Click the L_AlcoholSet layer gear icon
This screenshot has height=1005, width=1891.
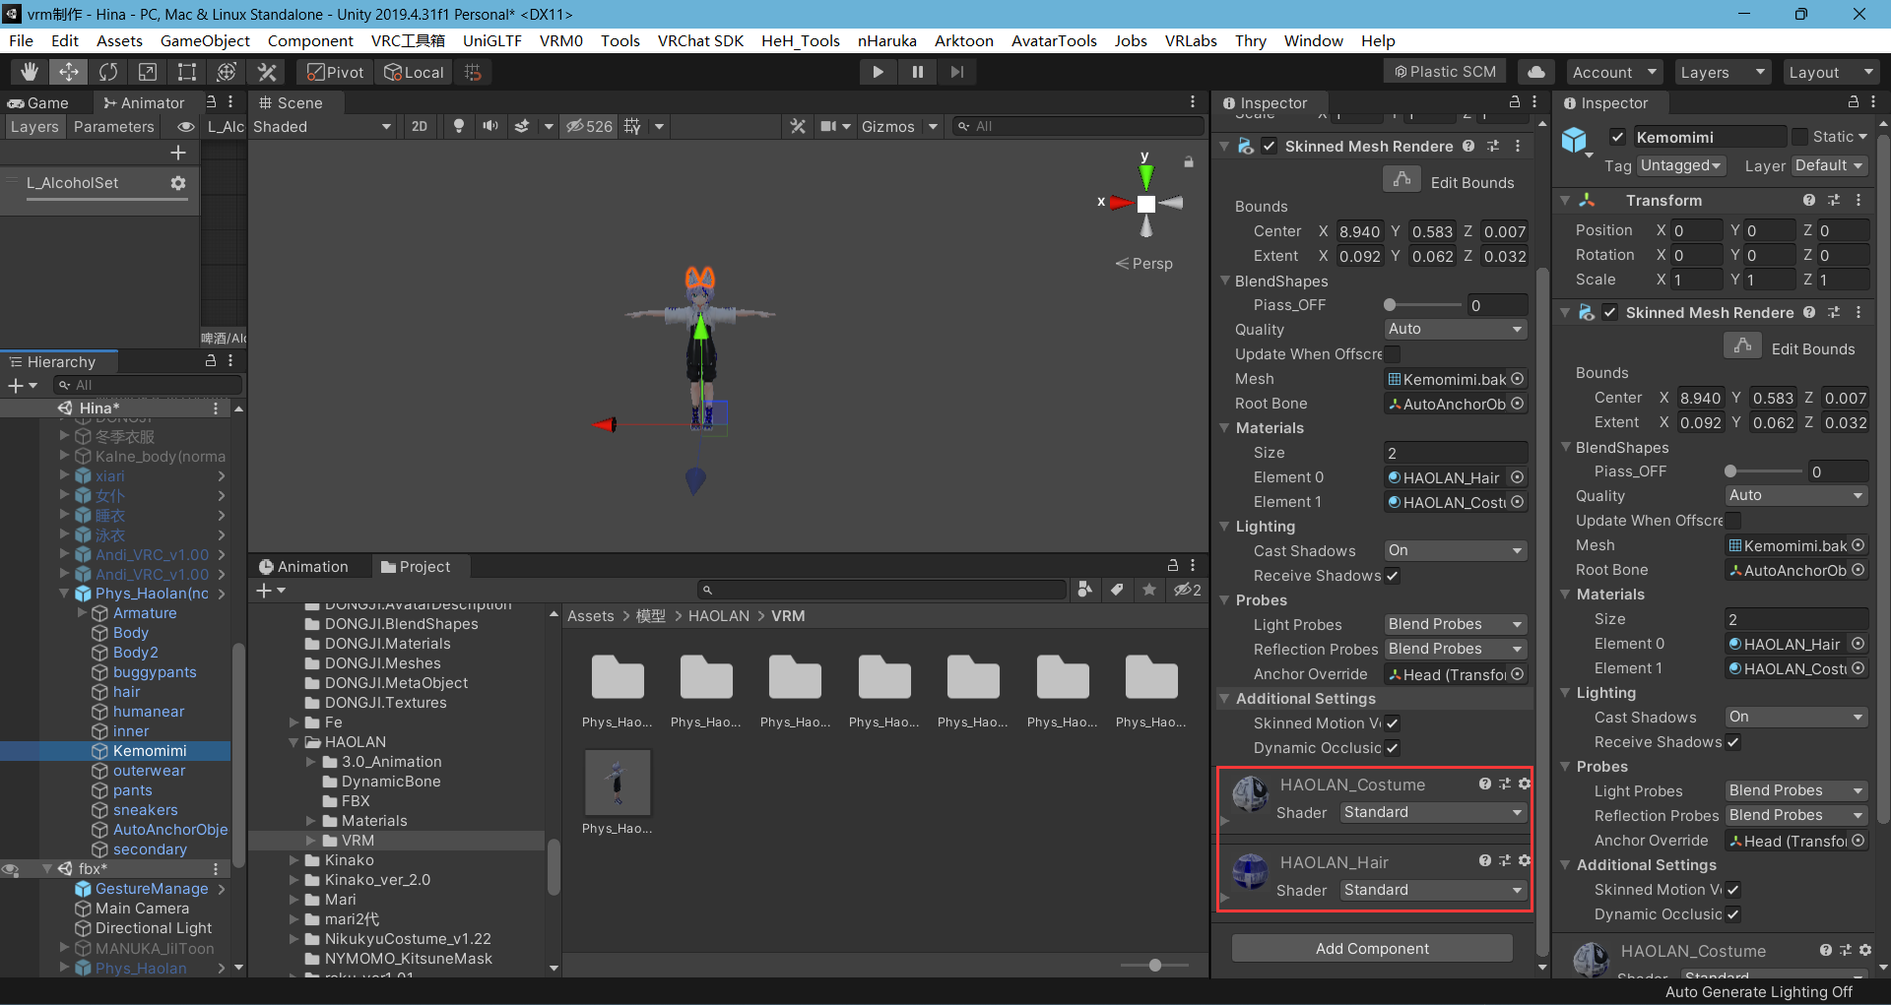tap(178, 183)
